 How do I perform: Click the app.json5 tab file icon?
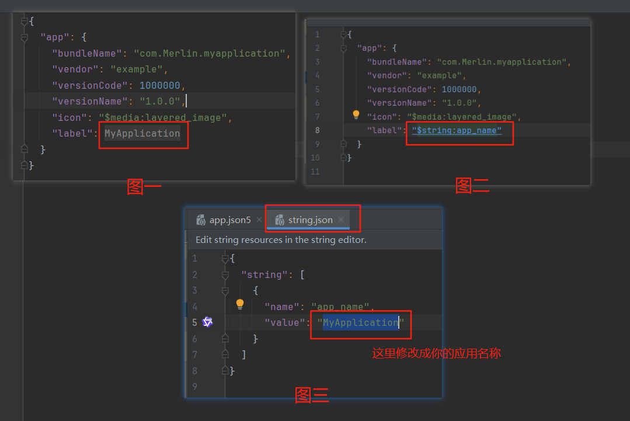pyautogui.click(x=200, y=220)
